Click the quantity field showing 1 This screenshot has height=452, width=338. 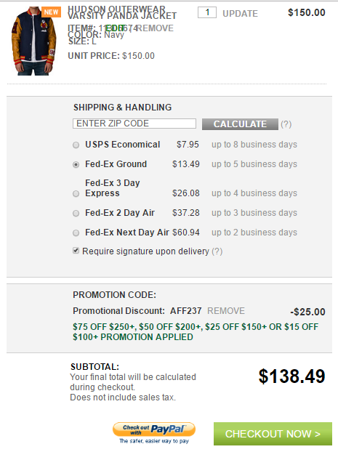tap(206, 12)
